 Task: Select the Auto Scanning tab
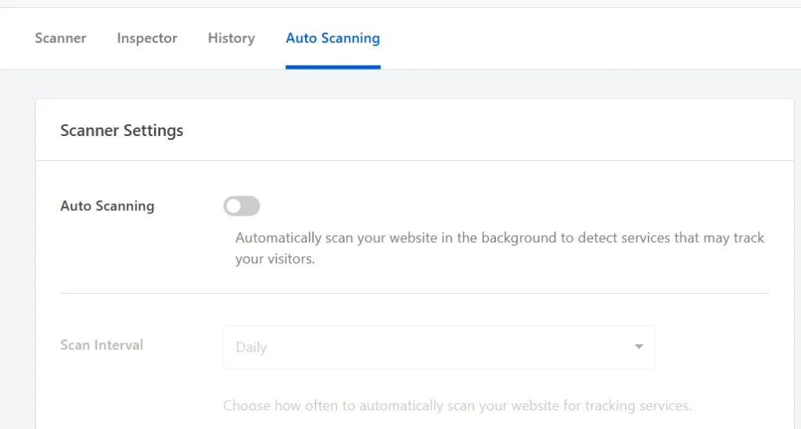[x=332, y=38]
